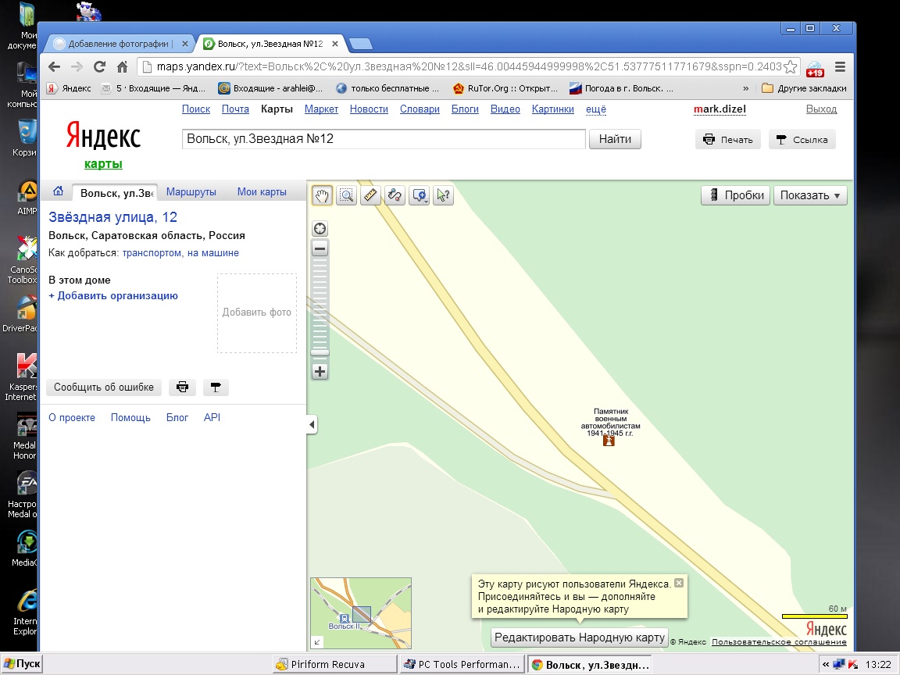900x675 pixels.
Task: Expand the ещё services menu
Action: [x=596, y=109]
